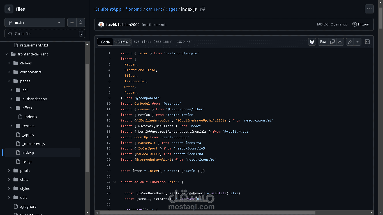Collapse function Home at line 24
The image size is (383, 215).
[x=115, y=182]
